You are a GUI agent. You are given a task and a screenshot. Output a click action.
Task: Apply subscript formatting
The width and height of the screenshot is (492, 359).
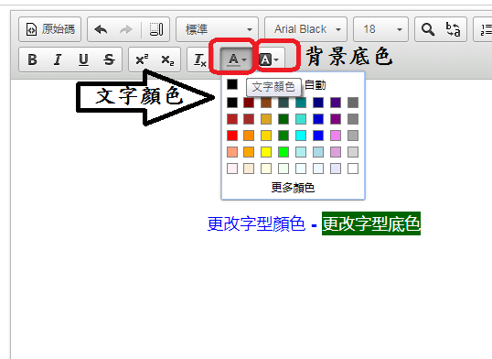pyautogui.click(x=167, y=60)
